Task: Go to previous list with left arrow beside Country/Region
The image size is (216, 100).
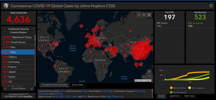Action: pyautogui.click(x=5, y=89)
